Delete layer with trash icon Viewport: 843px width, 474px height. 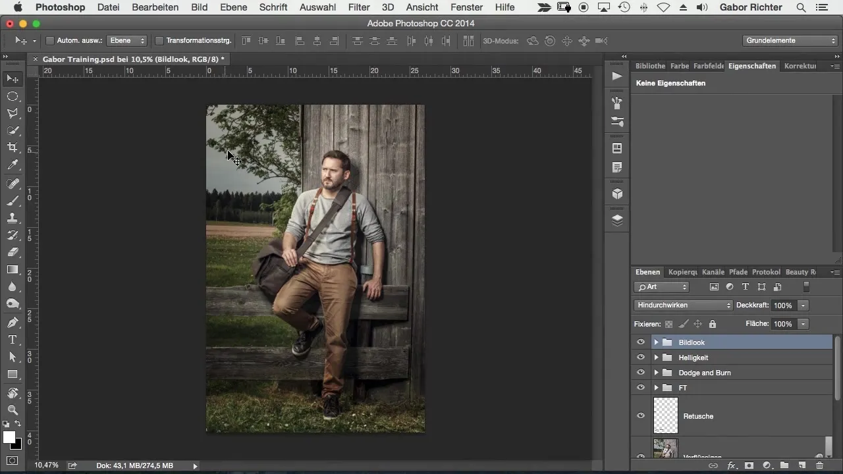point(819,465)
